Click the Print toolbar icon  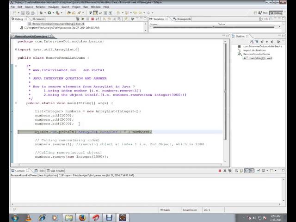(33, 13)
